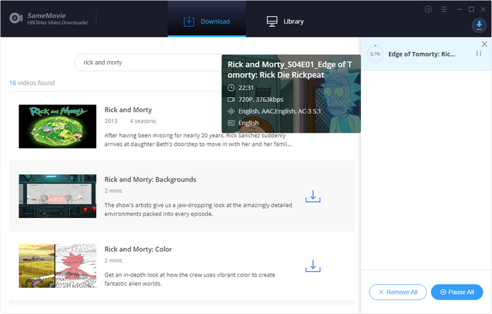
Task: Switch to the Library tab
Action: (285, 21)
